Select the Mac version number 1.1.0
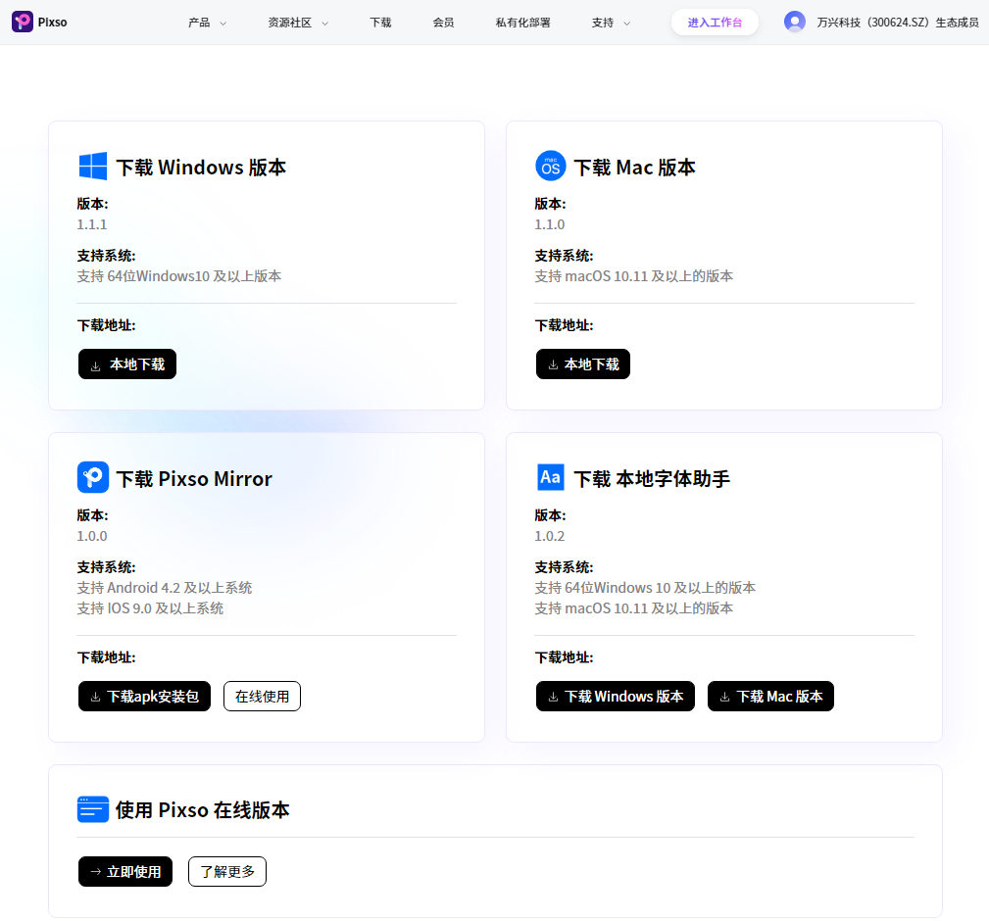989x921 pixels. 550,224
